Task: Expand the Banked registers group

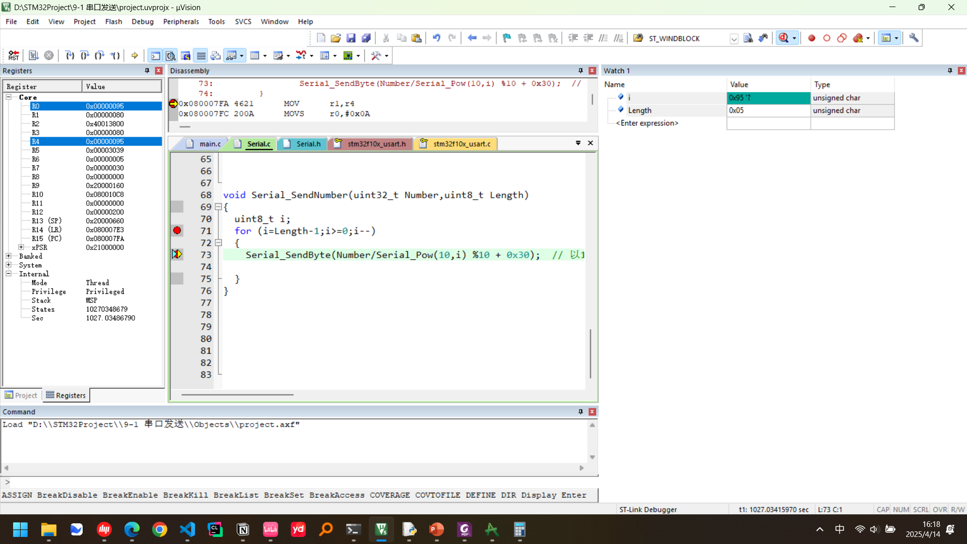Action: coord(9,256)
